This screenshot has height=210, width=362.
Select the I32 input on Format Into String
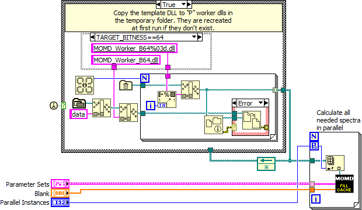coord(162,105)
